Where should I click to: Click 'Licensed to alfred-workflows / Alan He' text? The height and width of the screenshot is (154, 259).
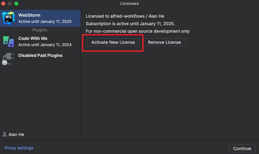(125, 16)
